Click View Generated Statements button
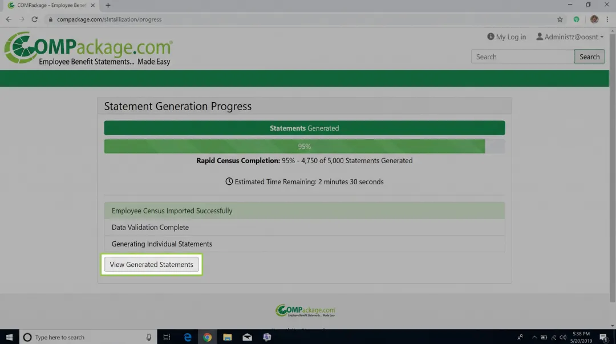This screenshot has width=616, height=344. pos(151,265)
